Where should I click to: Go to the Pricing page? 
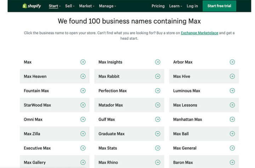[x=158, y=6]
